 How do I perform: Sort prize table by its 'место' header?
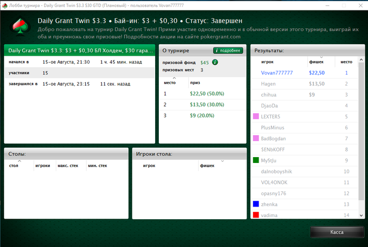(170, 83)
